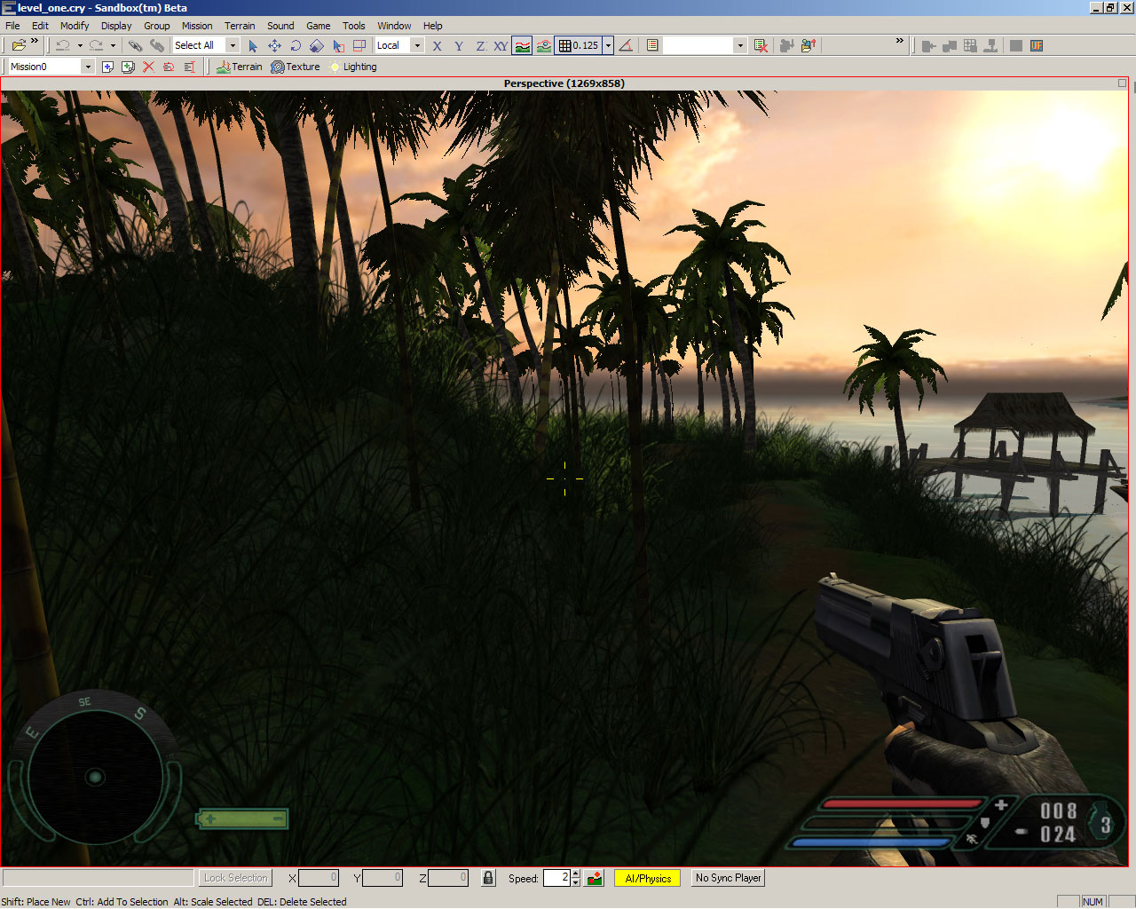
Task: Open the Display menu
Action: 116,26
